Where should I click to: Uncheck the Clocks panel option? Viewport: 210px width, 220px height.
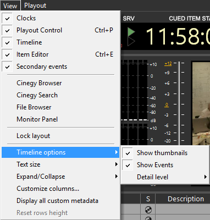(x=60, y=18)
